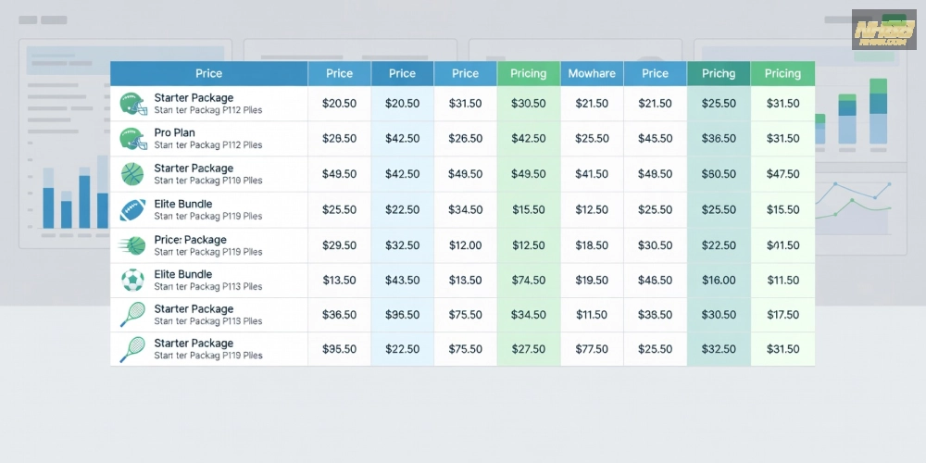The width and height of the screenshot is (926, 463).
Task: Select the $77.50 price in the last row
Action: [592, 349]
